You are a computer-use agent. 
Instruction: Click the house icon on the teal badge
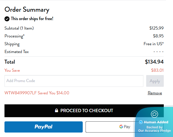coord(154,114)
